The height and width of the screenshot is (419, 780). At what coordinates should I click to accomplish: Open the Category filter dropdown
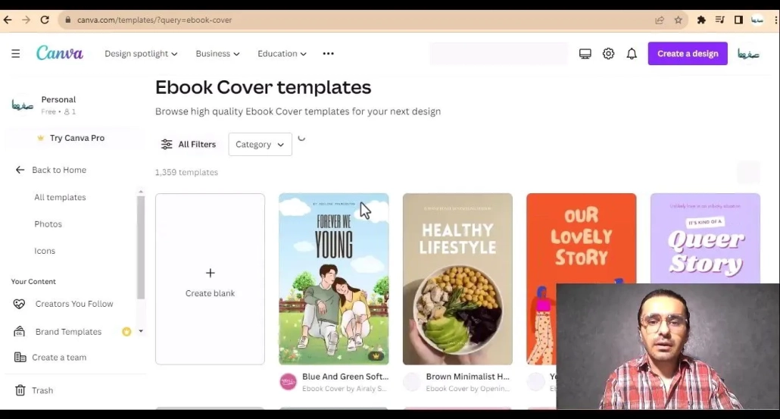[260, 144]
